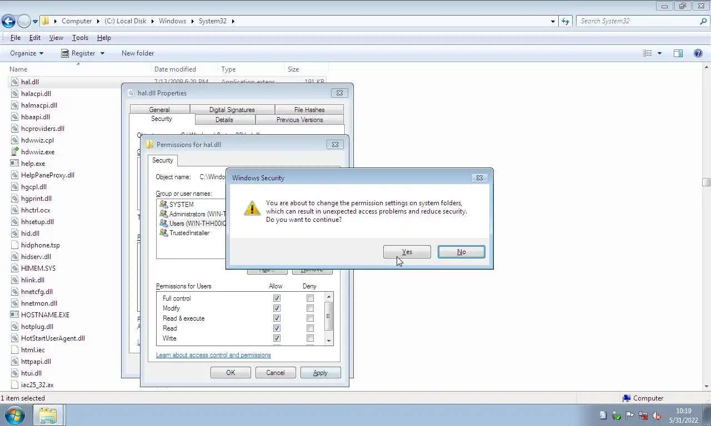Select the halacpi.dll file icon
Screen dimensions: 711x426
pos(15,94)
